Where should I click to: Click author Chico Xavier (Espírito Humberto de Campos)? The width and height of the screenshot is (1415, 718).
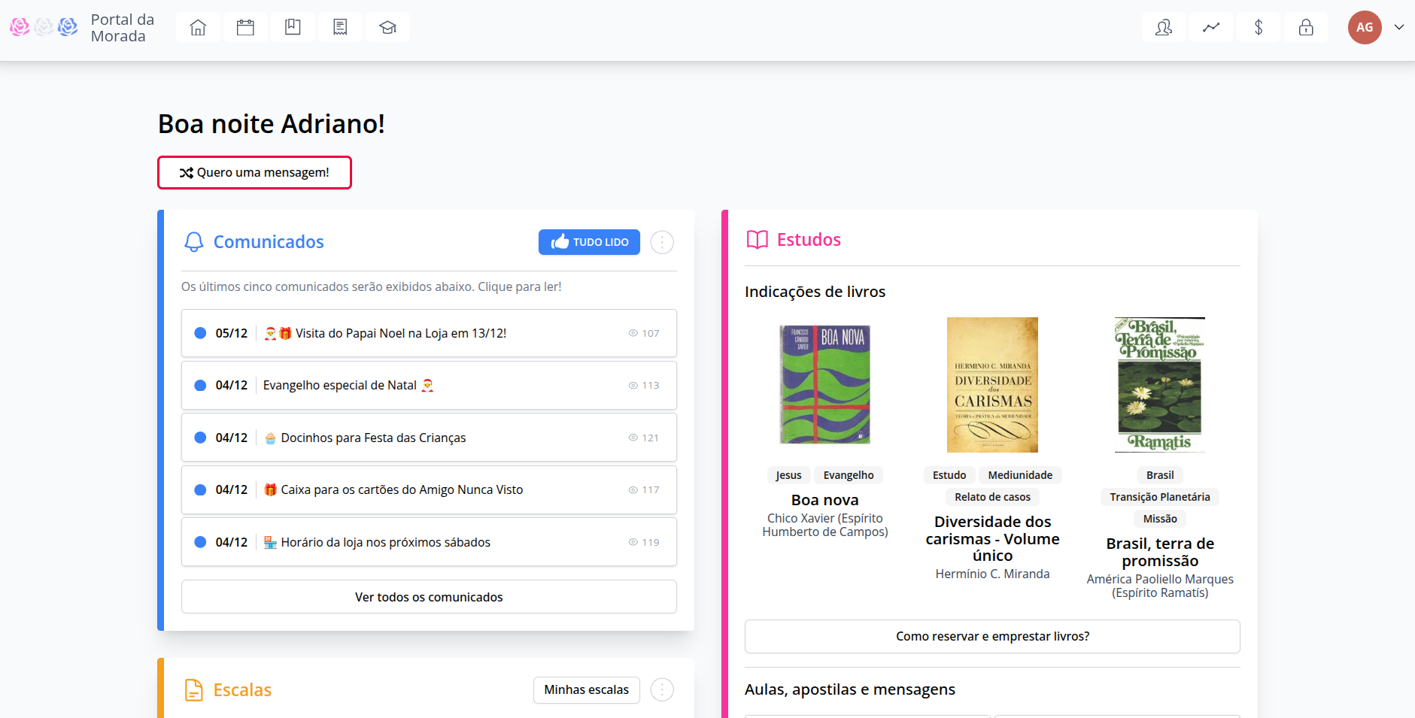(825, 525)
